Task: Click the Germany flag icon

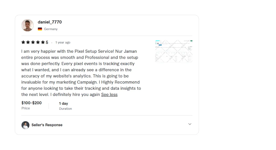Action: point(40,29)
